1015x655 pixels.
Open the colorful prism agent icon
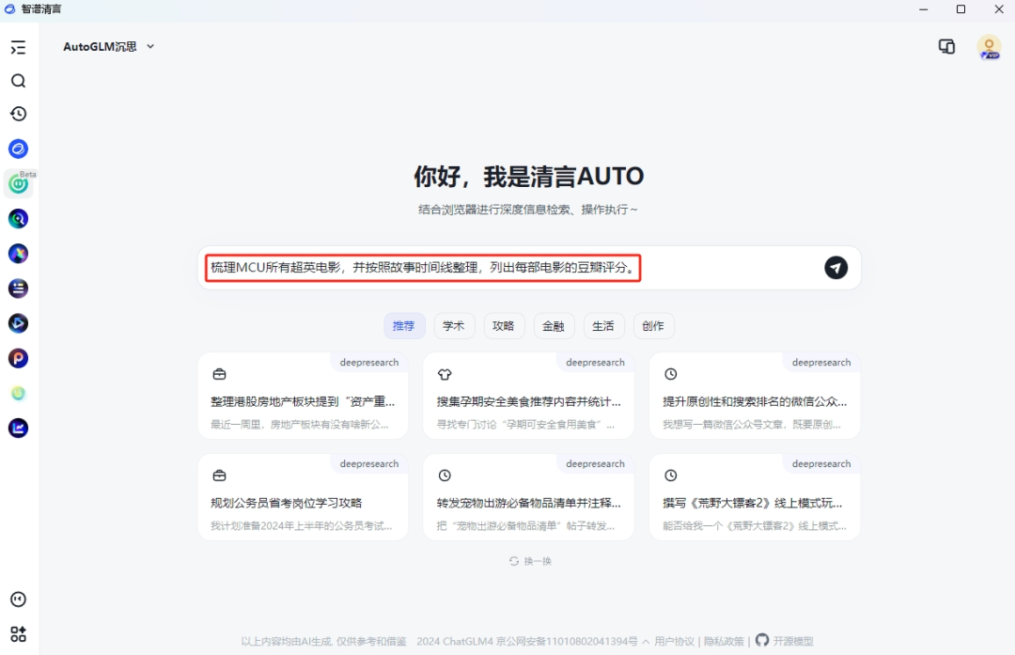(18, 254)
